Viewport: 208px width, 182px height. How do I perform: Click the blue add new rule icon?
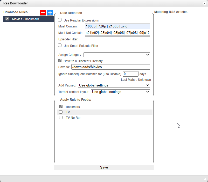tap(50, 13)
